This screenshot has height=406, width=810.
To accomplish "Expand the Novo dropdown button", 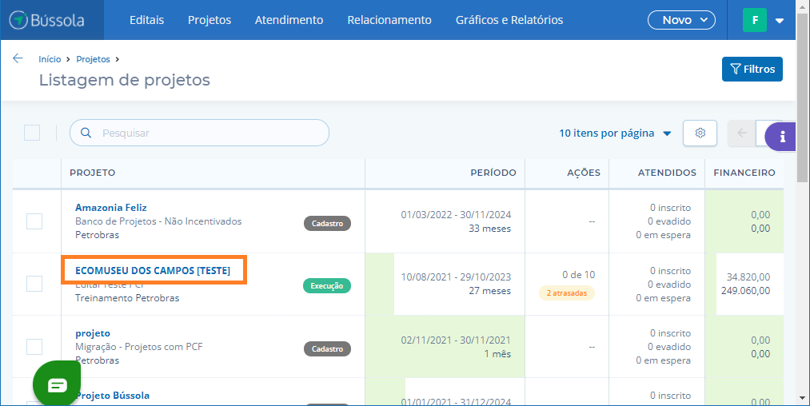I will [681, 20].
